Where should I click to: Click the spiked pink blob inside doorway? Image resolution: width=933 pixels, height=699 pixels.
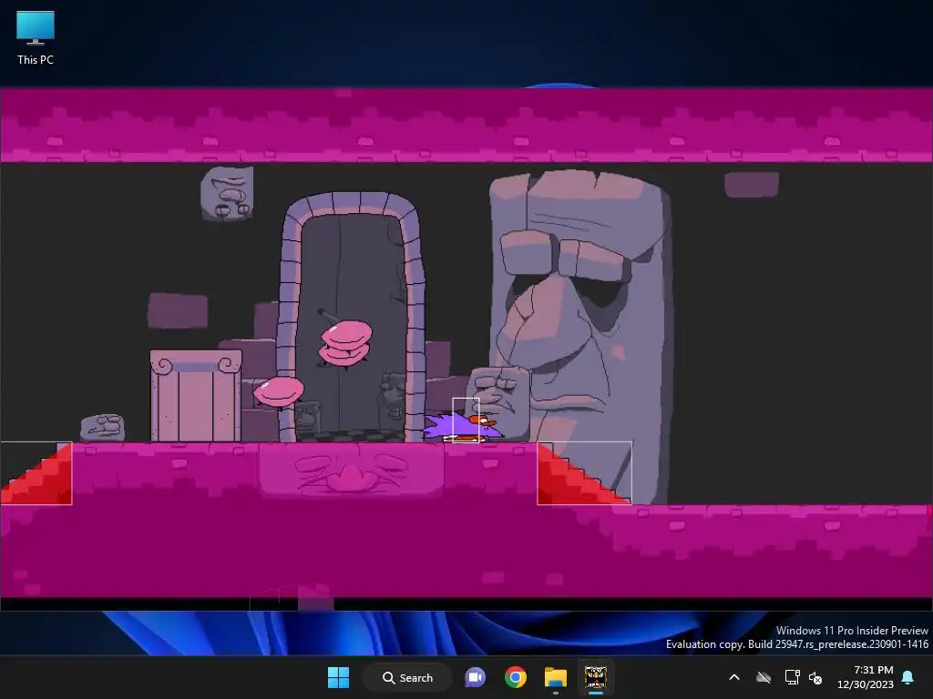click(344, 344)
